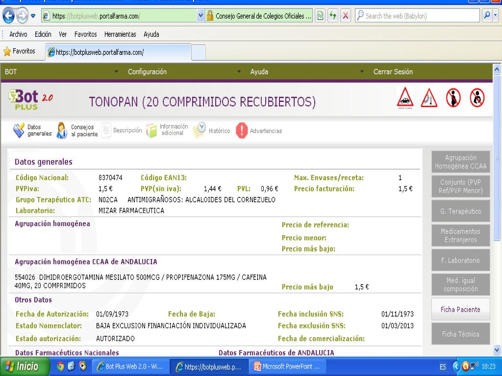This screenshot has height=376, width=502.
Task: Click the search magnifier button
Action: click(x=487, y=16)
